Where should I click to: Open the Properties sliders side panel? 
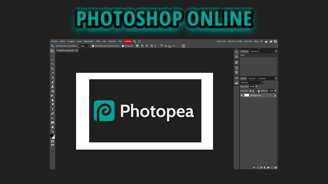(237, 57)
